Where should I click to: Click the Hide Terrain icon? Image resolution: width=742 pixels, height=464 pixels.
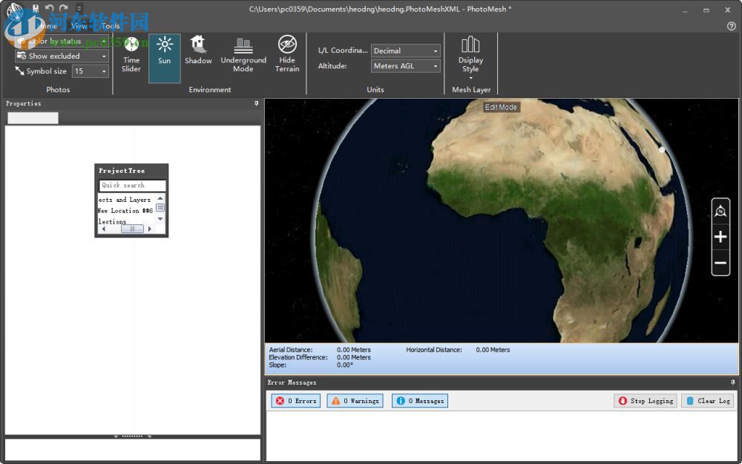tap(287, 54)
